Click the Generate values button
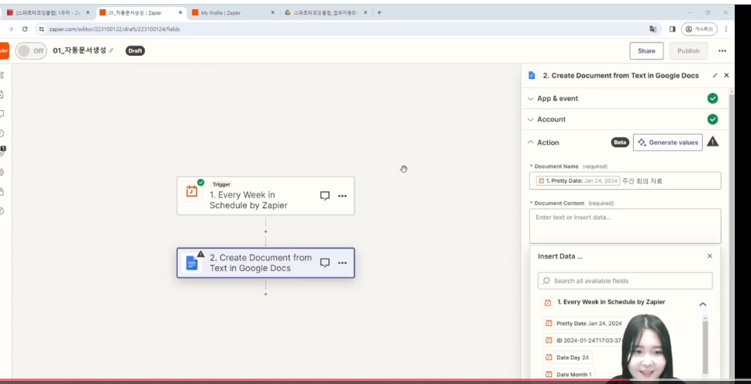The image size is (751, 384). pyautogui.click(x=668, y=142)
